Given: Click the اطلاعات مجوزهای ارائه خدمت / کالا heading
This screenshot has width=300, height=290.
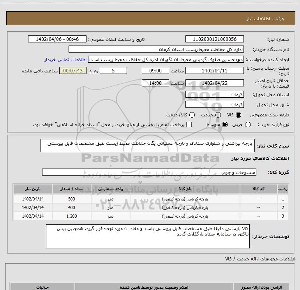Looking at the screenshot, I should tap(260, 259).
